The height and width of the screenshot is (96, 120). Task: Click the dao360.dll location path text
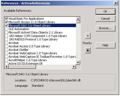[x=56, y=80]
